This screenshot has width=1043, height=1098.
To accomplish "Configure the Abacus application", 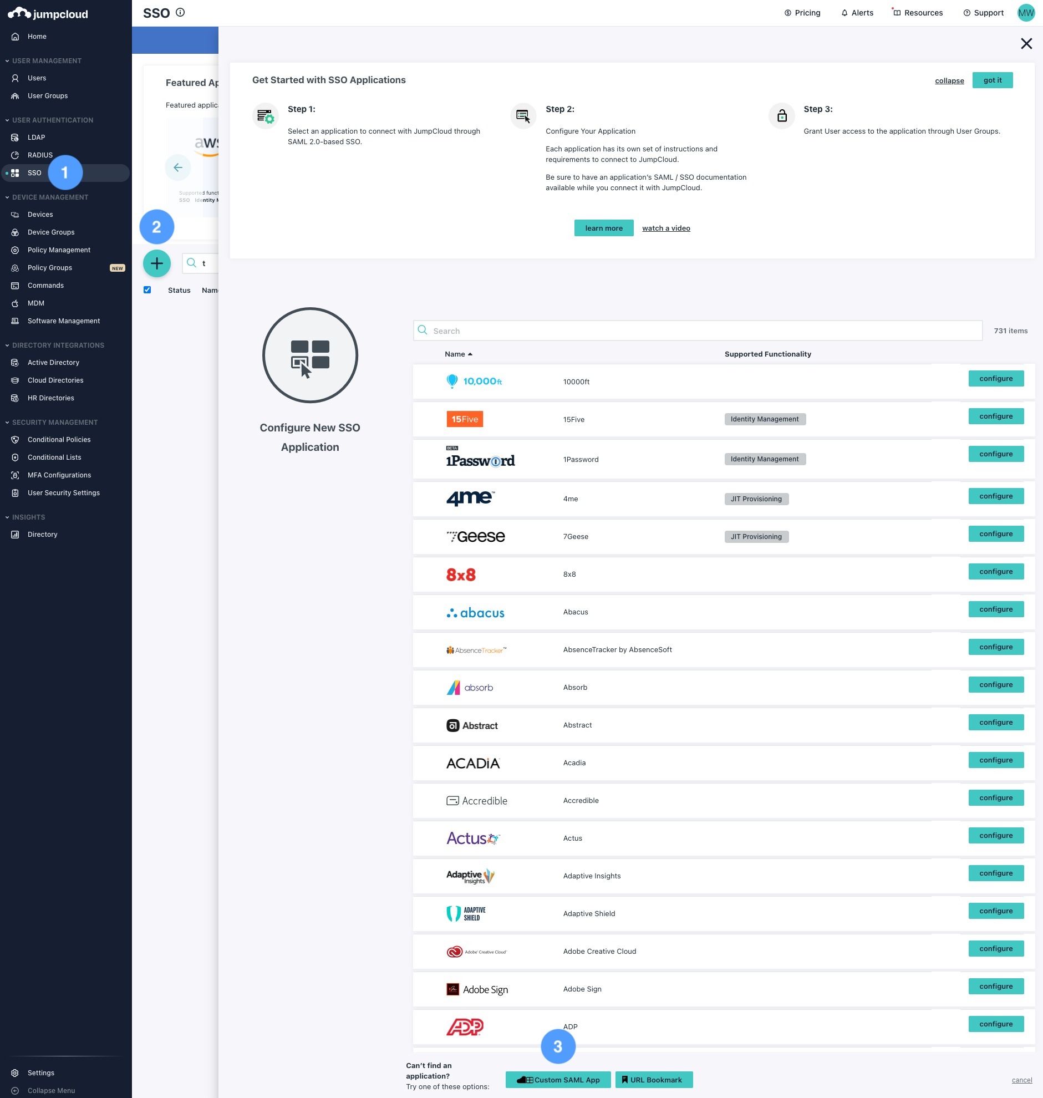I will pos(995,610).
